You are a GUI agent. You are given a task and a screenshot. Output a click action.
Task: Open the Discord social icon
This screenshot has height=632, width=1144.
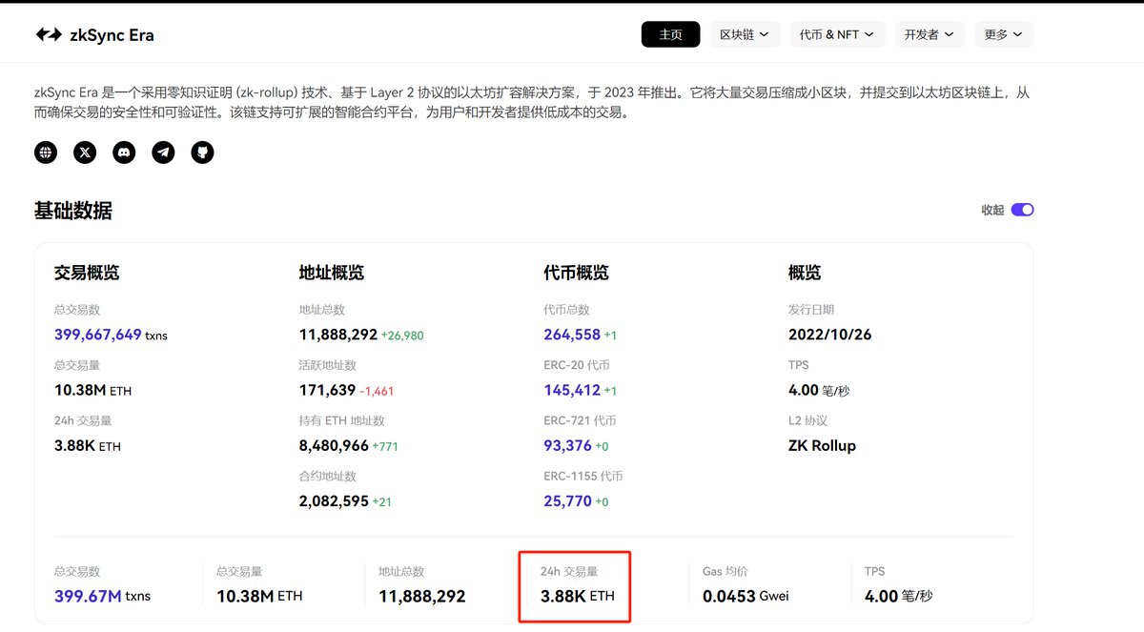tap(124, 152)
